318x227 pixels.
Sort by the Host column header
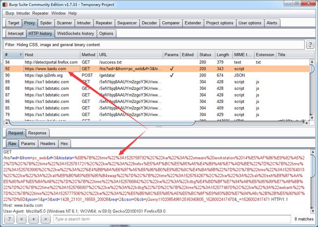point(52,55)
